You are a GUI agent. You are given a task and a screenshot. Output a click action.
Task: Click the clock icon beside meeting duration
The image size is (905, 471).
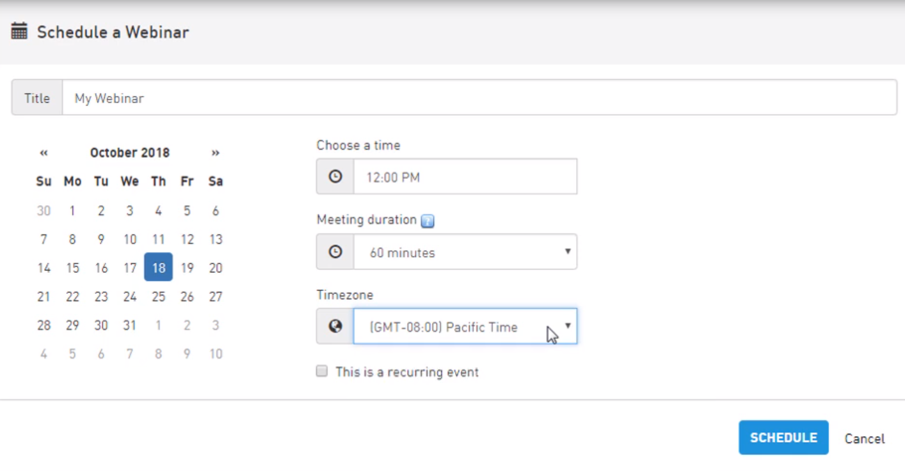coord(335,252)
